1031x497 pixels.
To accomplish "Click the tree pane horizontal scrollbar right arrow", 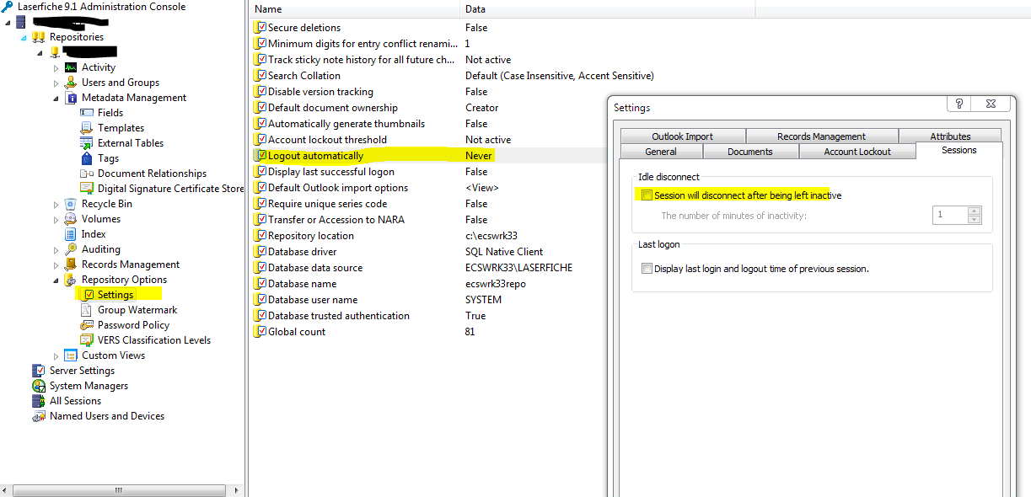I will point(238,489).
